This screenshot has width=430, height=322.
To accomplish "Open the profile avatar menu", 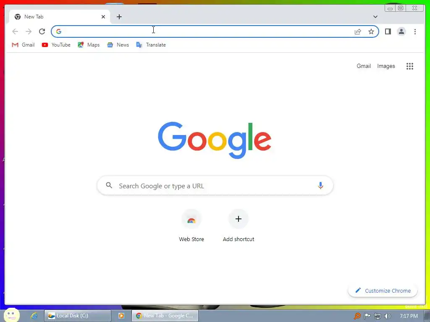I will point(401,31).
